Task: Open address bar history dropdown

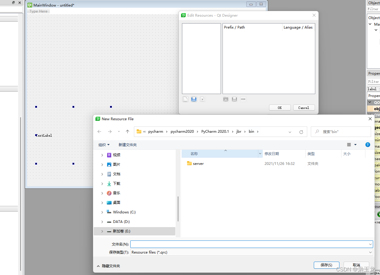Action: (290, 132)
